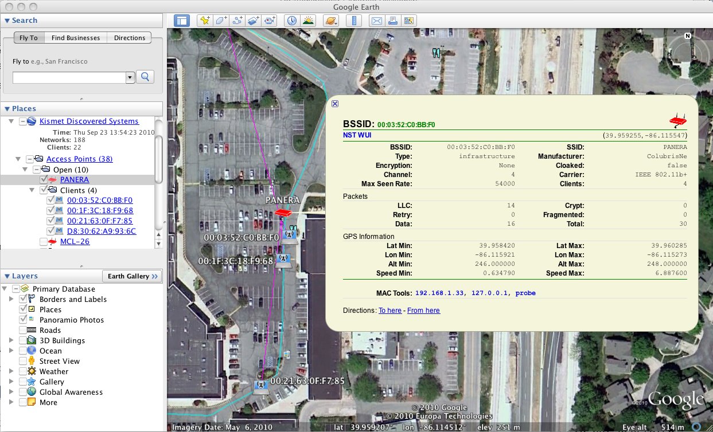Toggle the sidebar visibility toolbar button
The image size is (713, 432).
pos(182,21)
